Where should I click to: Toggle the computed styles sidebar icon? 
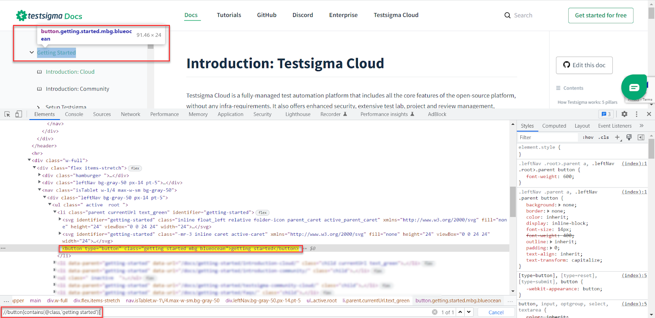[x=641, y=138]
